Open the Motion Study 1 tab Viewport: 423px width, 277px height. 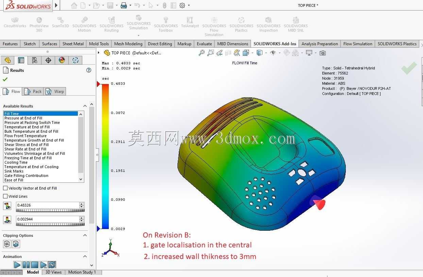(82, 272)
